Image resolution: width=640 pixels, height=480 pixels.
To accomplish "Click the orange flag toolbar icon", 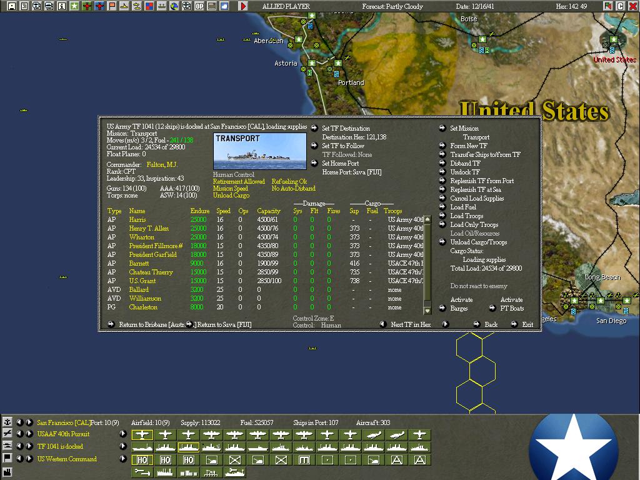I will (x=112, y=6).
